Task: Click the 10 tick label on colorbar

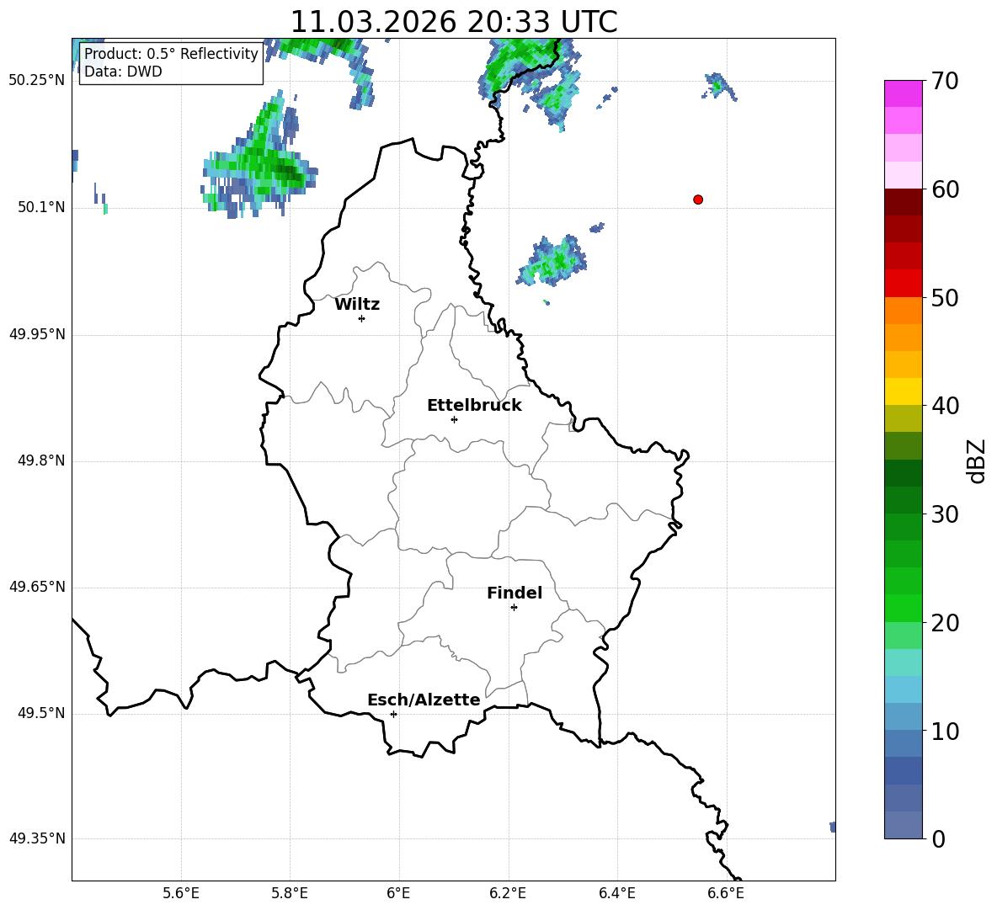Action: click(x=945, y=732)
